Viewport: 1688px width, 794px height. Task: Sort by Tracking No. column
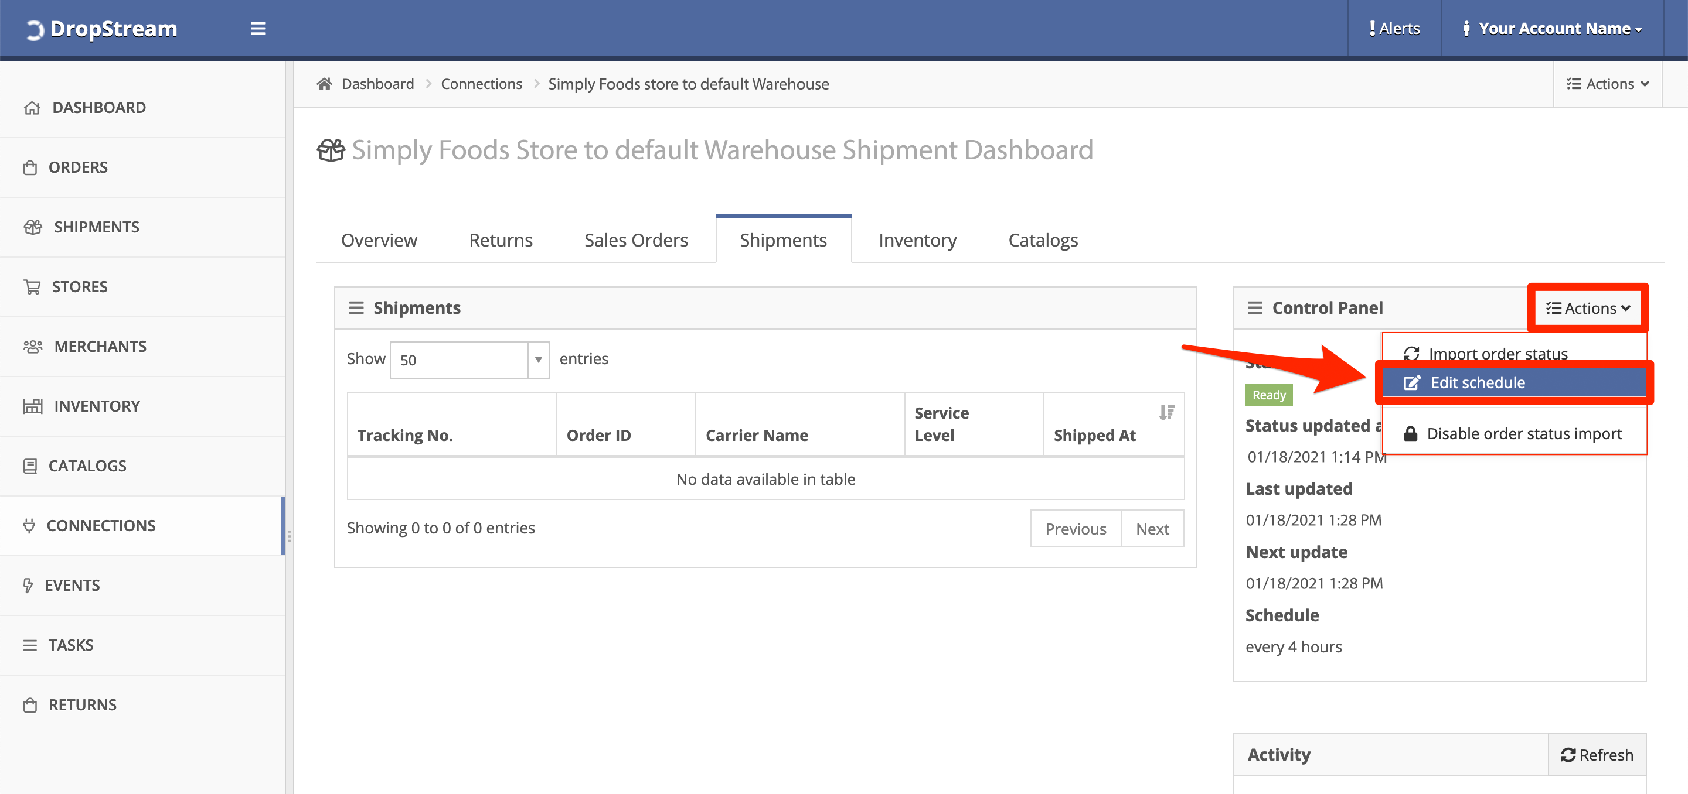[452, 424]
